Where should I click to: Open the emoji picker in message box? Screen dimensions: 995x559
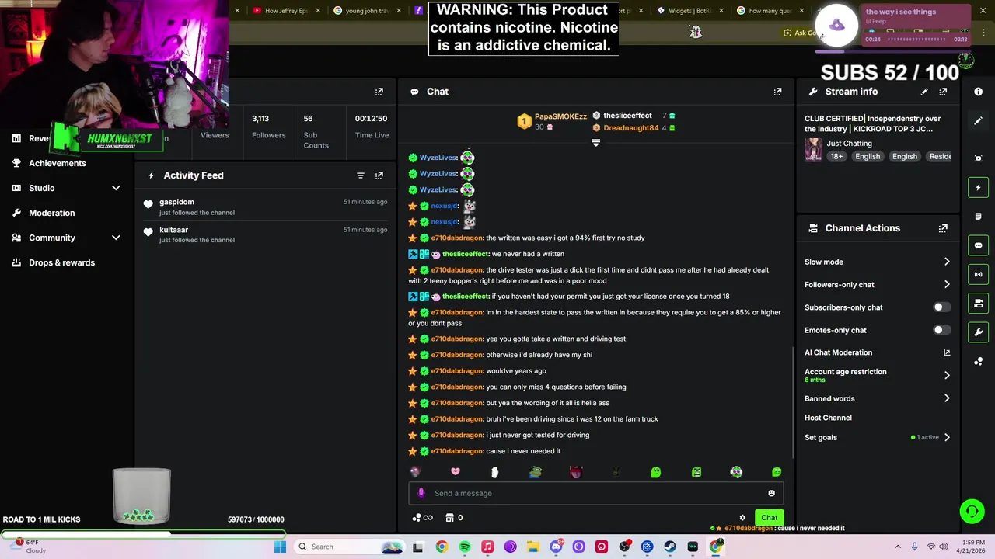tap(771, 493)
